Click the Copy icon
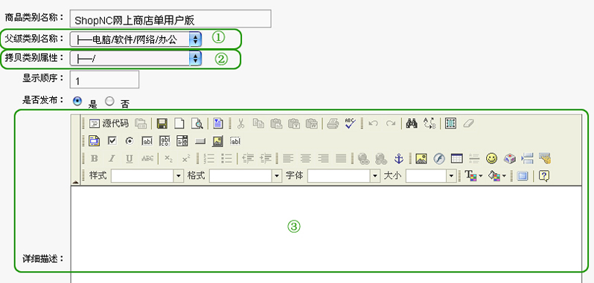This screenshot has height=283, width=594. coord(258,123)
